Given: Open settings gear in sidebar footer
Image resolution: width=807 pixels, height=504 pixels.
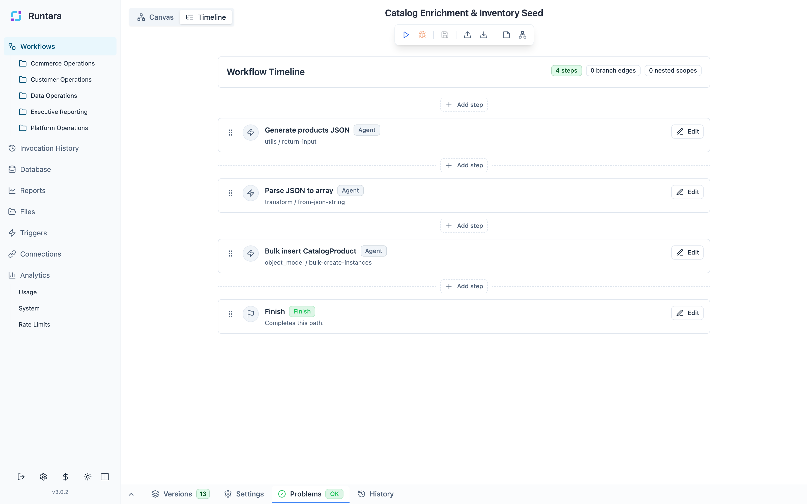Looking at the screenshot, I should 43,477.
